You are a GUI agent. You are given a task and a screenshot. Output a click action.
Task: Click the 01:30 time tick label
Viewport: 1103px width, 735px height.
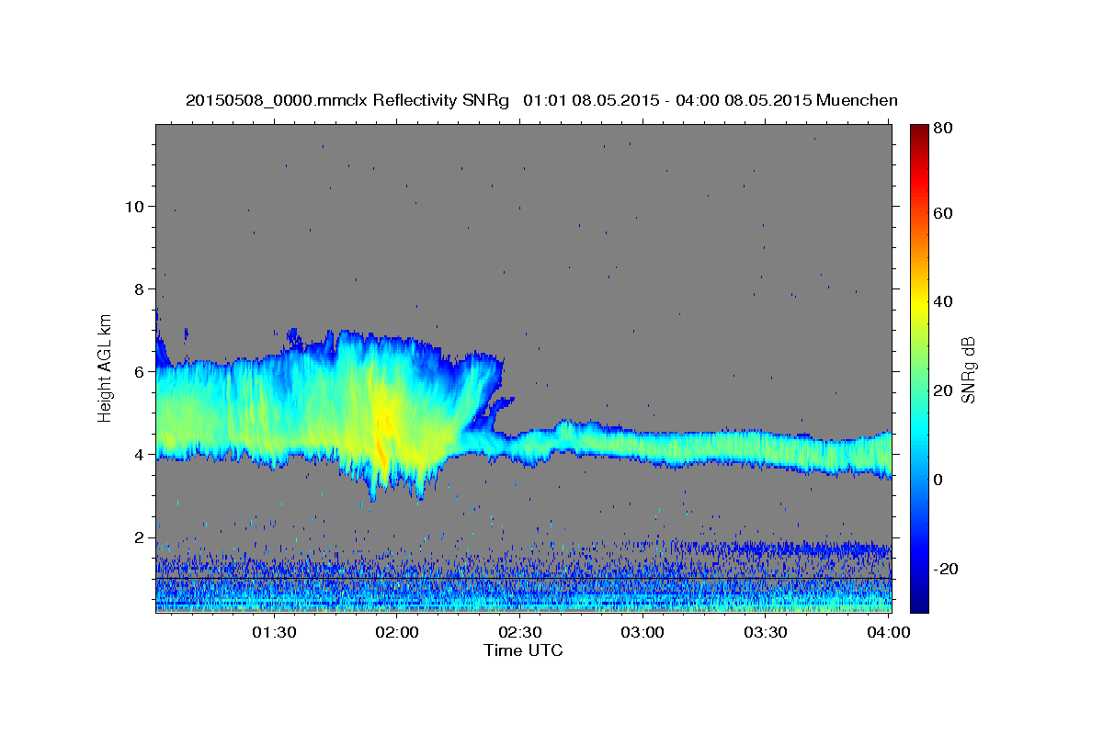click(274, 633)
